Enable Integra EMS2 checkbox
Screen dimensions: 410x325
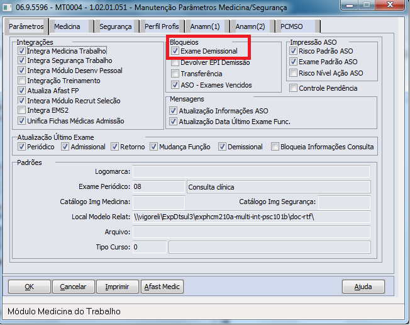click(21, 110)
